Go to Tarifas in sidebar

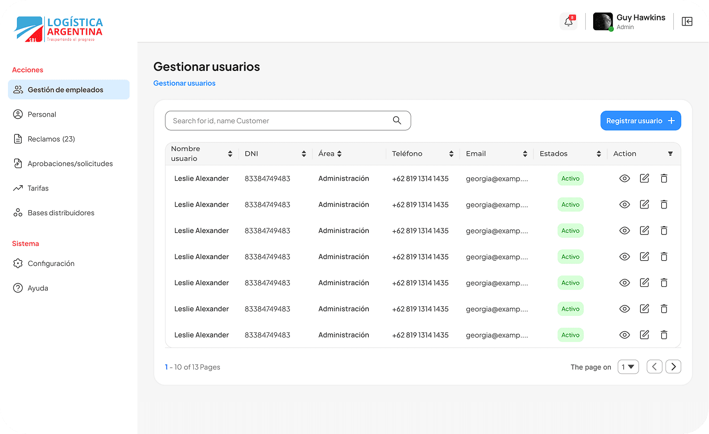[38, 188]
